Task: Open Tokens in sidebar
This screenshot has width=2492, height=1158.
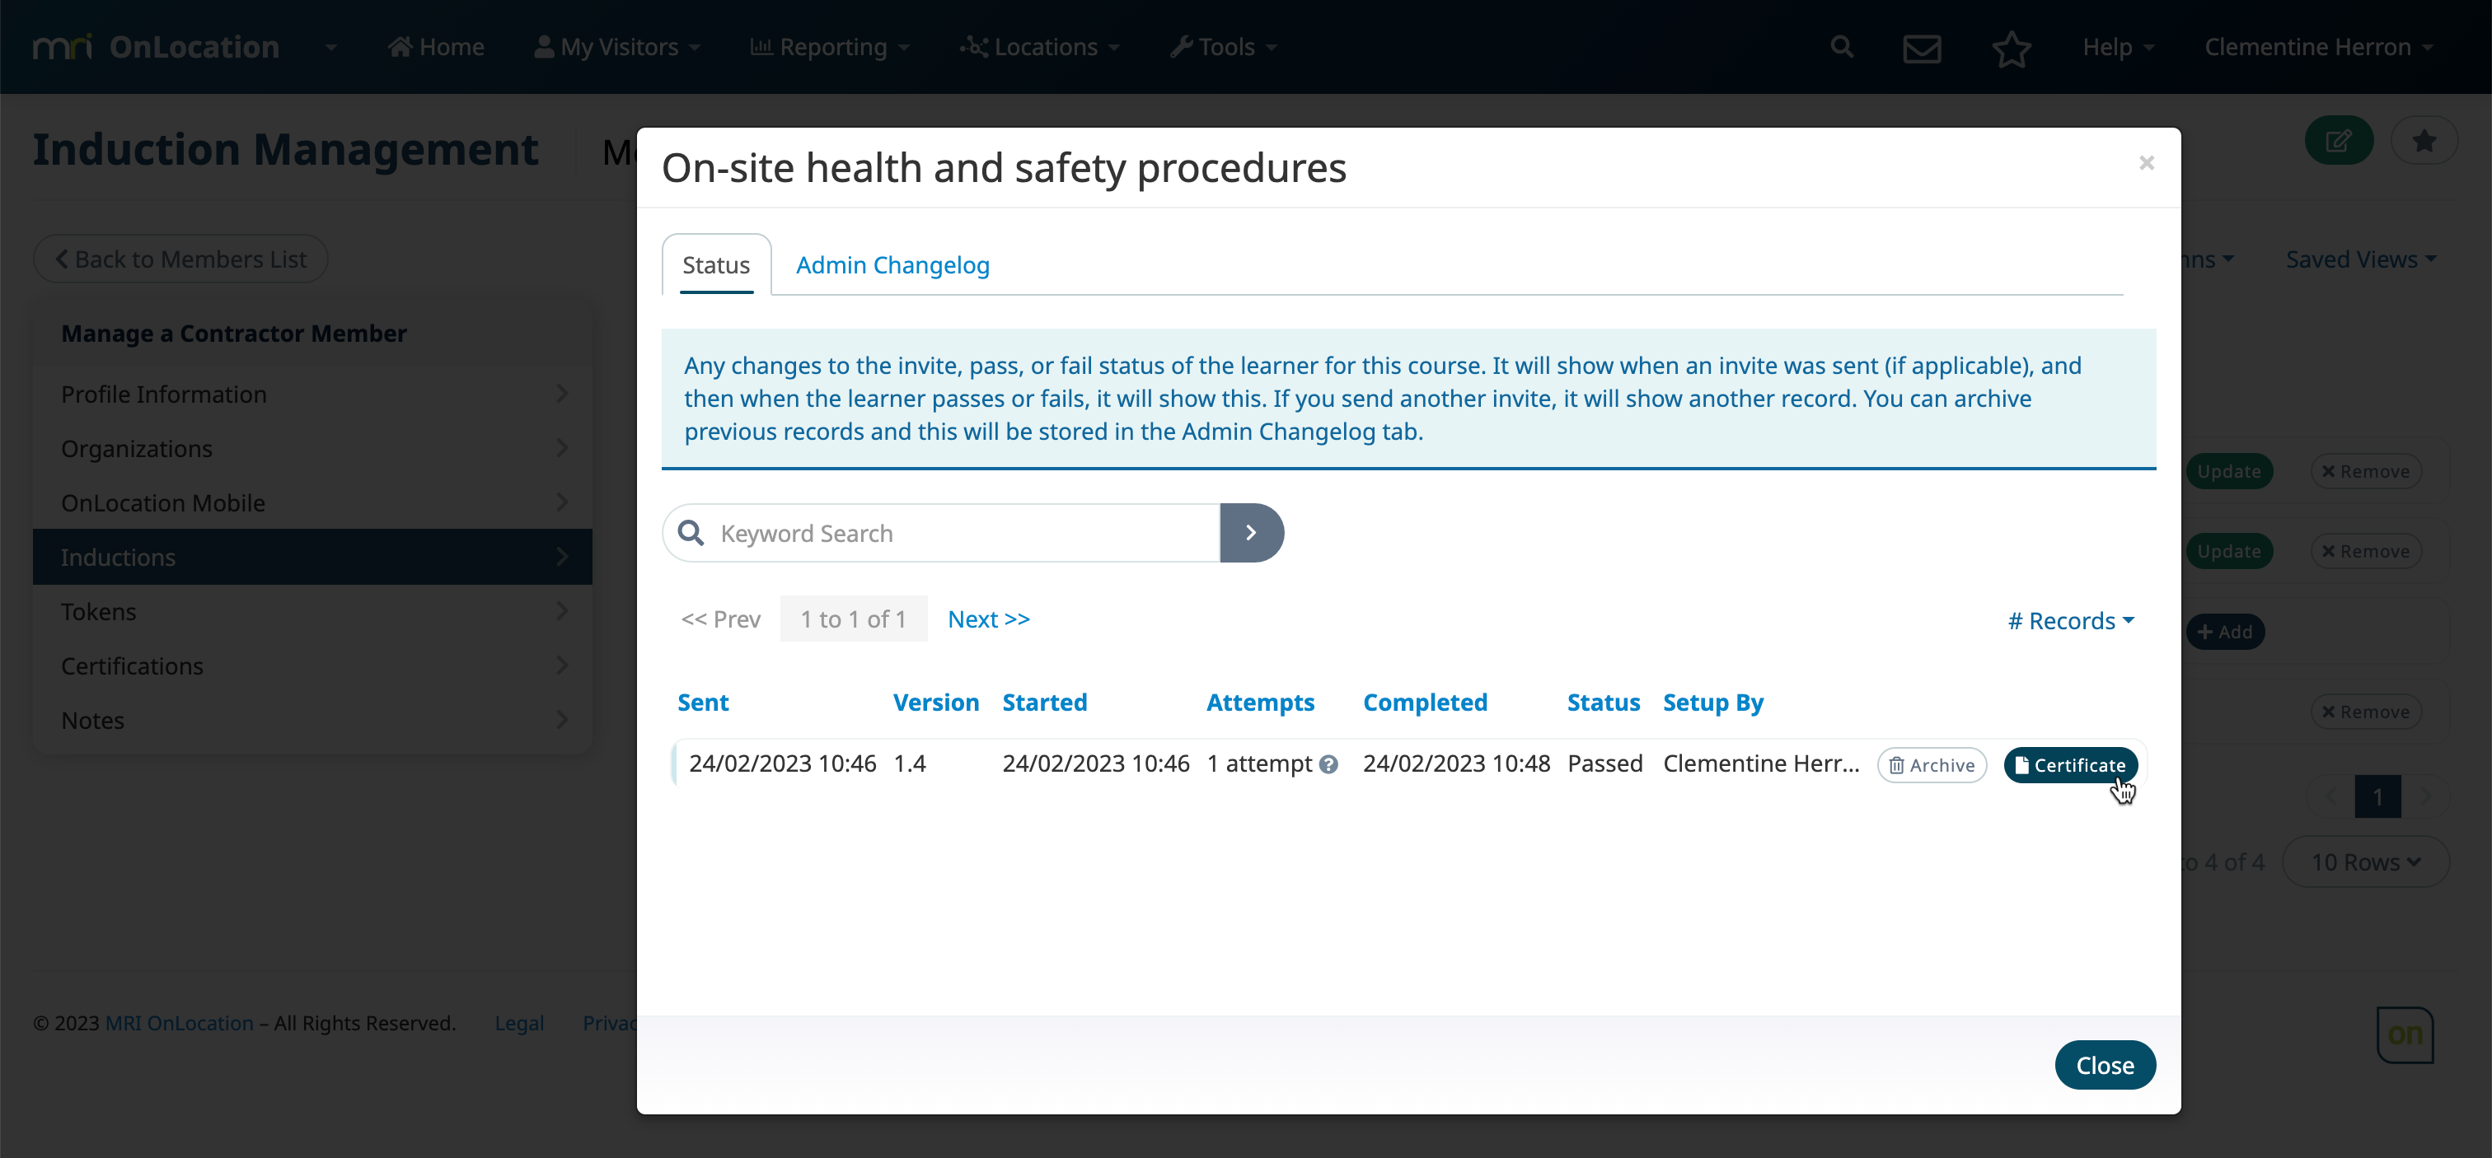Action: (312, 611)
